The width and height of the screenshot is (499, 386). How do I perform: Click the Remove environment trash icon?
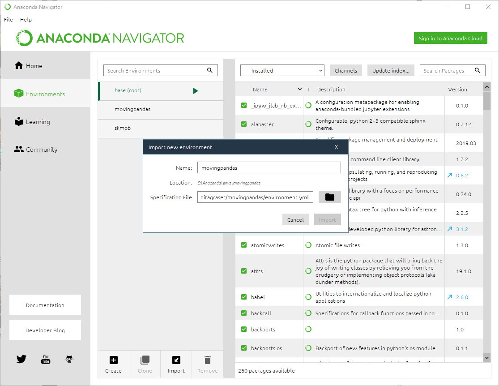coord(208,360)
